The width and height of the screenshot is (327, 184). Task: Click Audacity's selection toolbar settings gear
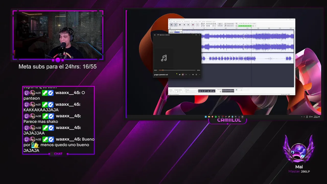221,92
